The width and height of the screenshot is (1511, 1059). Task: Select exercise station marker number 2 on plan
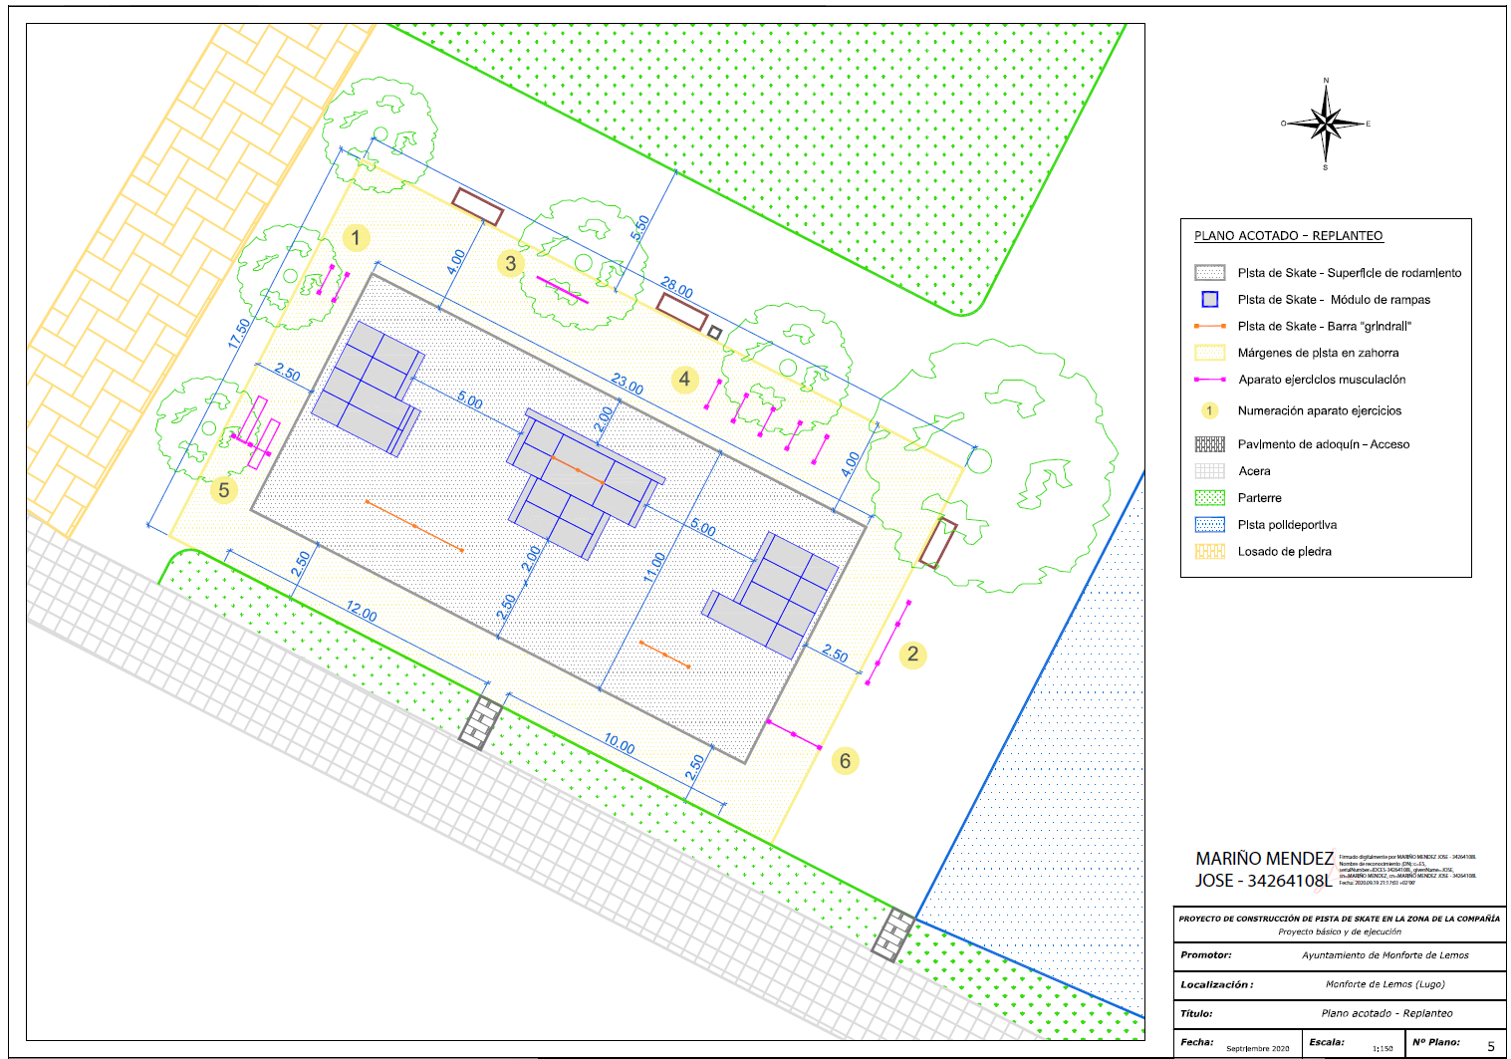pos(912,655)
